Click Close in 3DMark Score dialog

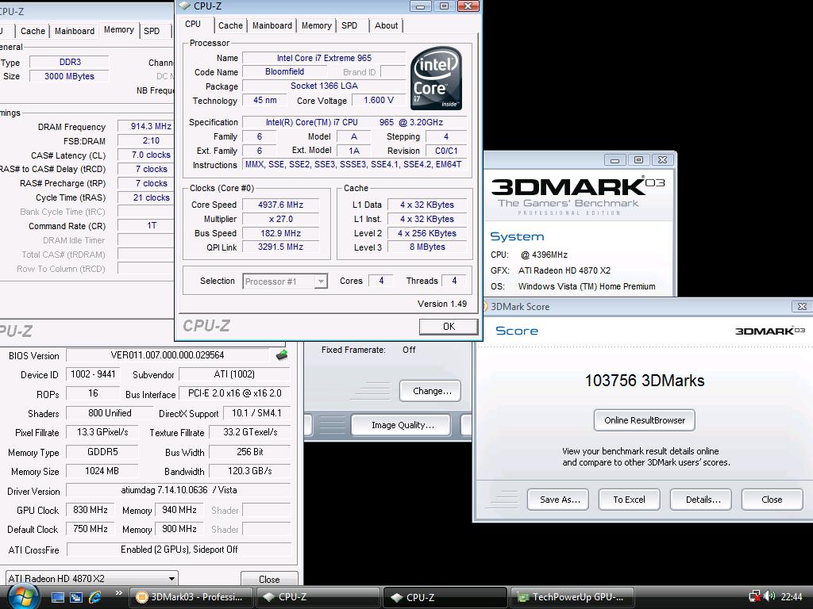coord(772,500)
